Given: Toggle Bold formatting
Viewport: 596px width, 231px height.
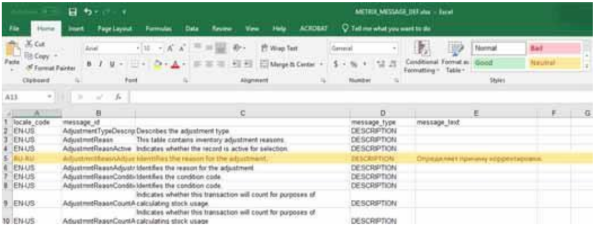Looking at the screenshot, I should point(88,64).
